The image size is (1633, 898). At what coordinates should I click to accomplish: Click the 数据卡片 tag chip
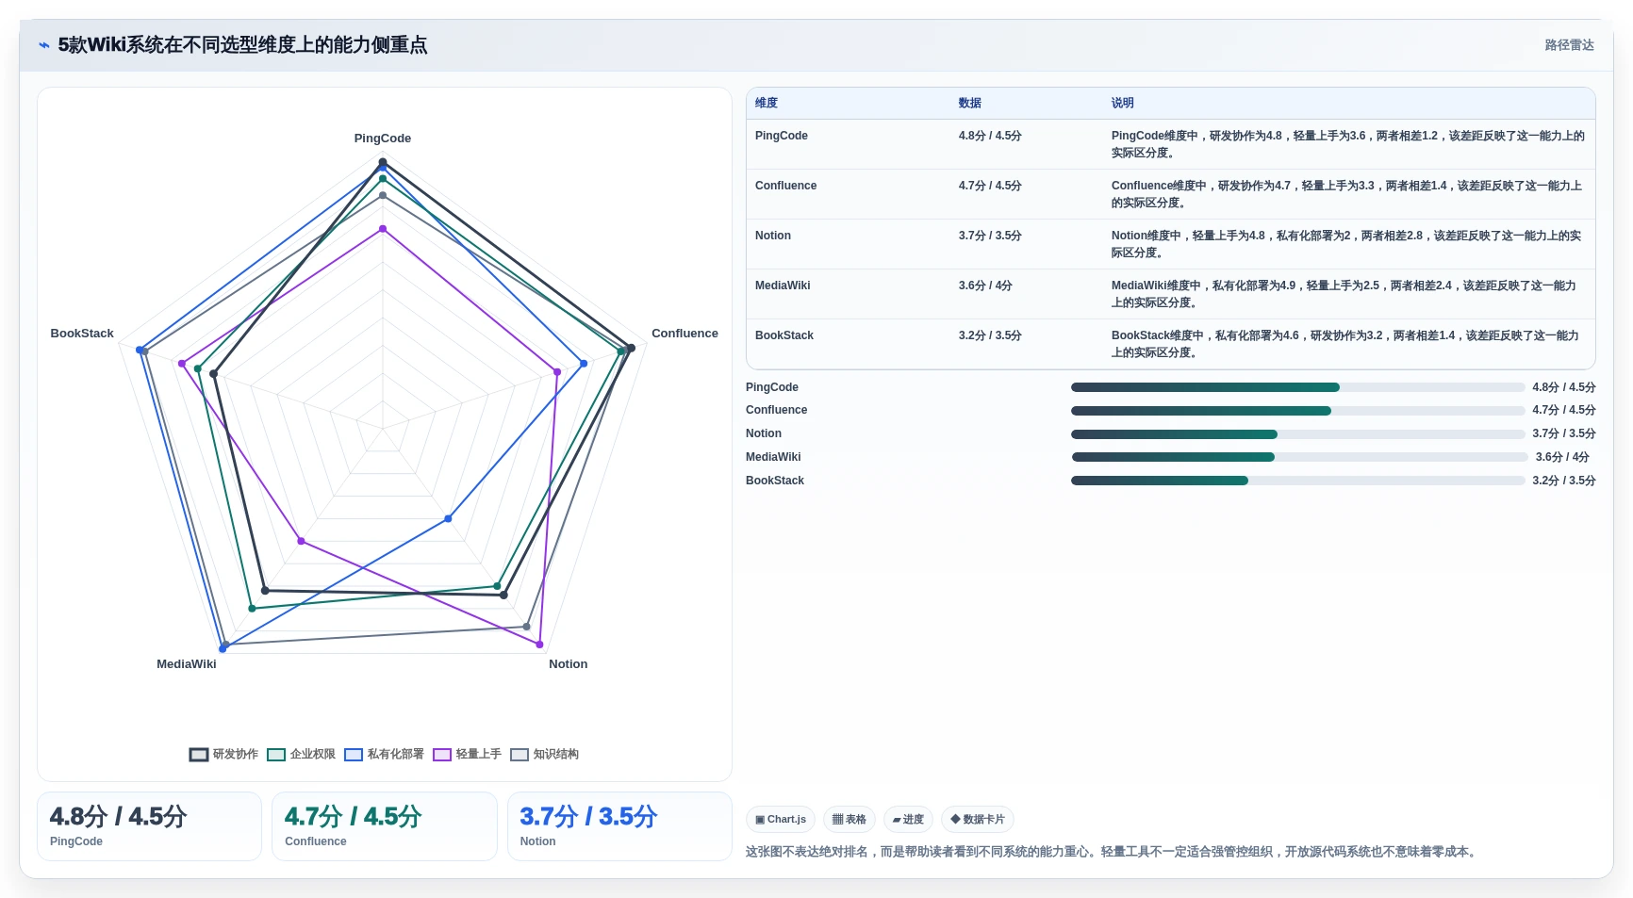point(978,819)
